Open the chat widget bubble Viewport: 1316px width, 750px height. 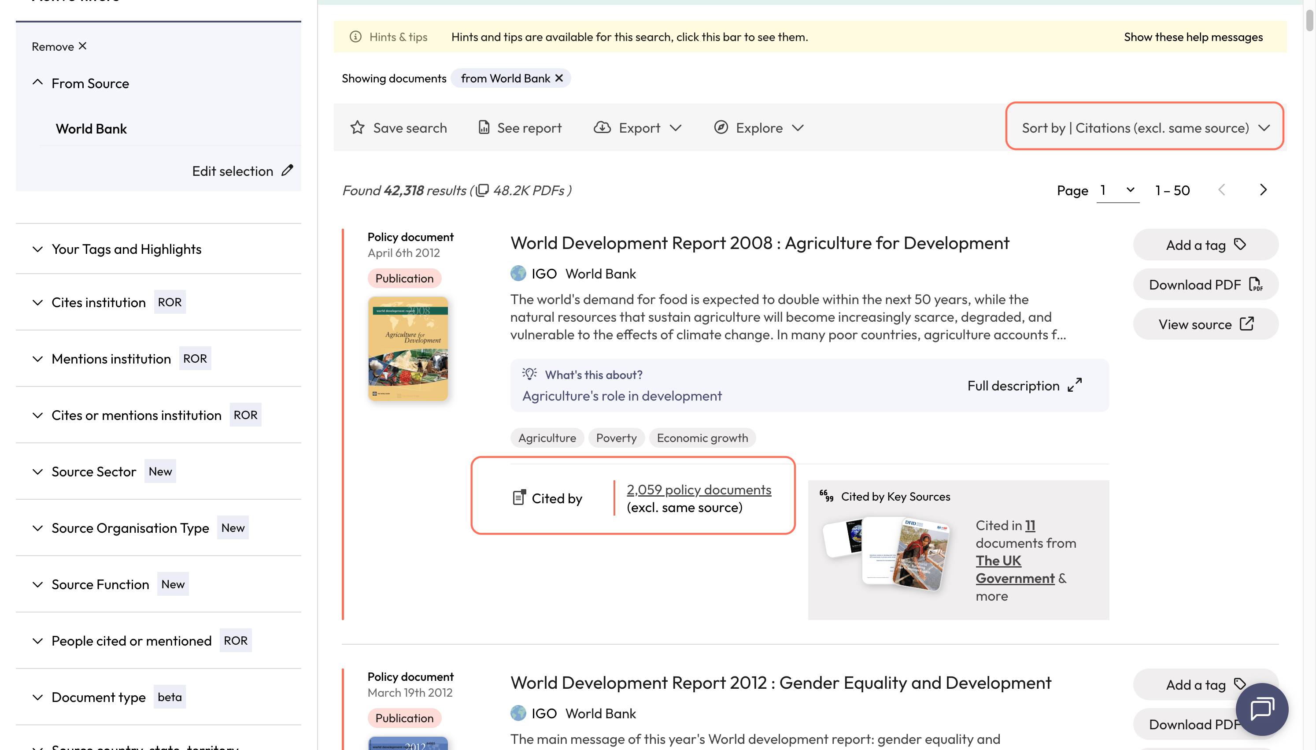point(1262,709)
